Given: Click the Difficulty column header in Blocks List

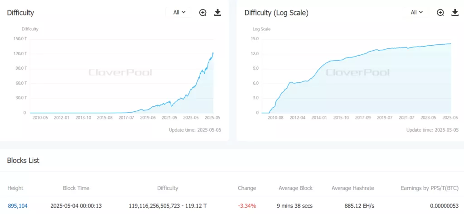Looking at the screenshot, I should (167, 188).
